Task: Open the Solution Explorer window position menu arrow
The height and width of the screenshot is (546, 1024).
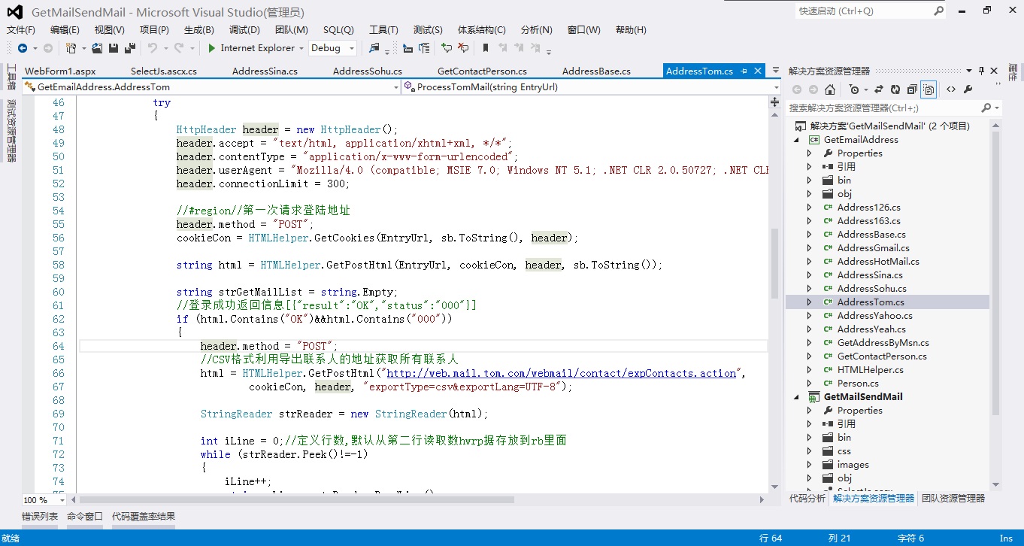Action: coord(969,71)
